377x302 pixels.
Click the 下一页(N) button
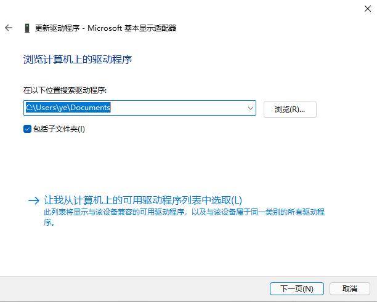coord(297,288)
